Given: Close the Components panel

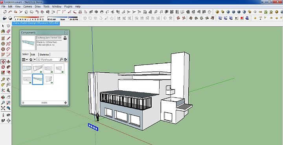Looking at the screenshot, I should 66,33.
